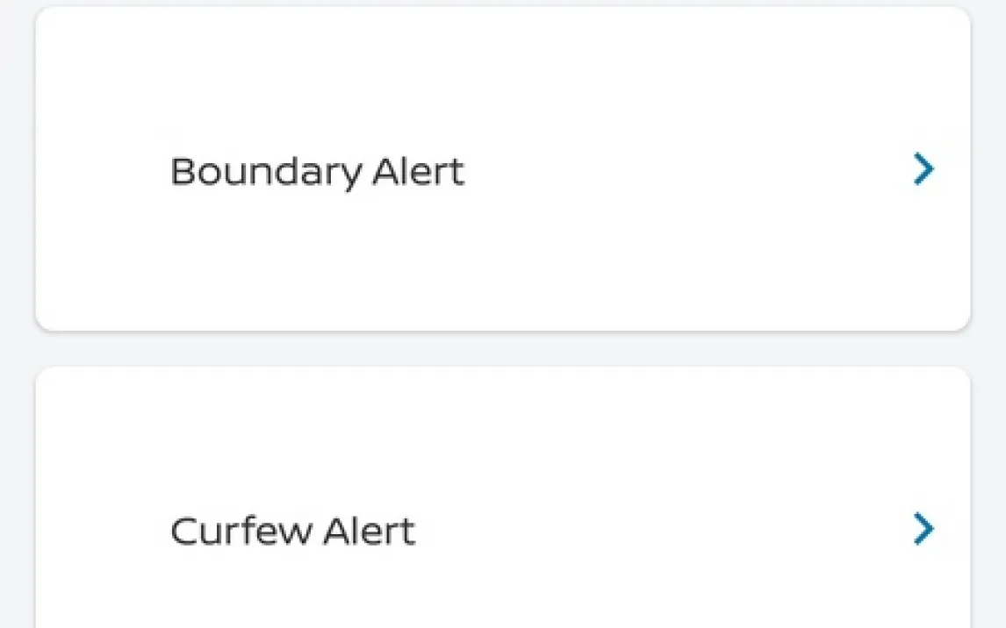Select the Curfew Alert label text

pos(292,532)
